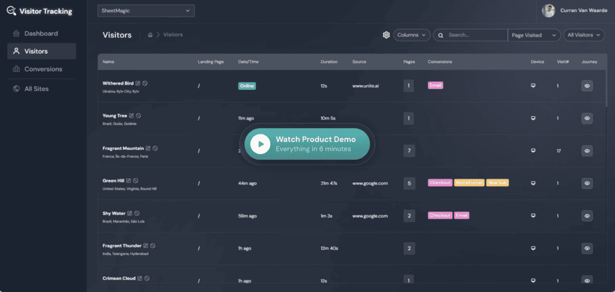This screenshot has width=615, height=292.
Task: Select Visitors in the sidebar
Action: coord(41,52)
